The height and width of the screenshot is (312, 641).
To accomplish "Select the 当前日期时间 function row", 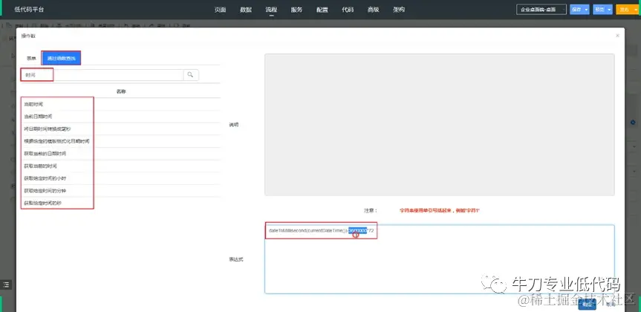I will (120, 117).
